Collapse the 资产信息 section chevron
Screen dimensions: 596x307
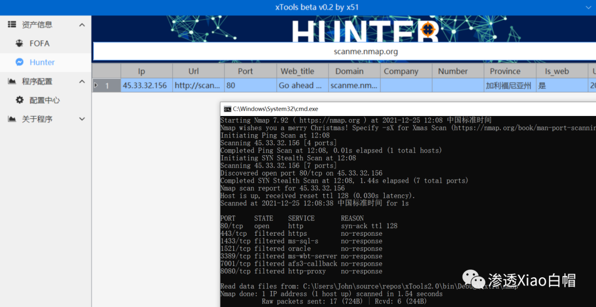[x=82, y=25]
